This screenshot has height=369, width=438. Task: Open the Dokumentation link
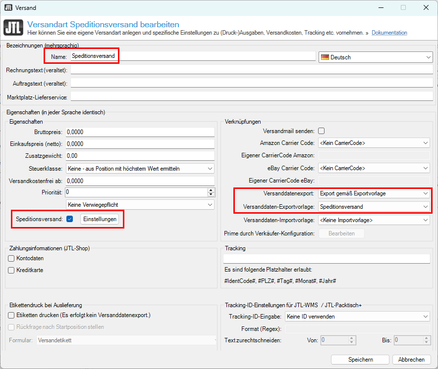(x=389, y=33)
